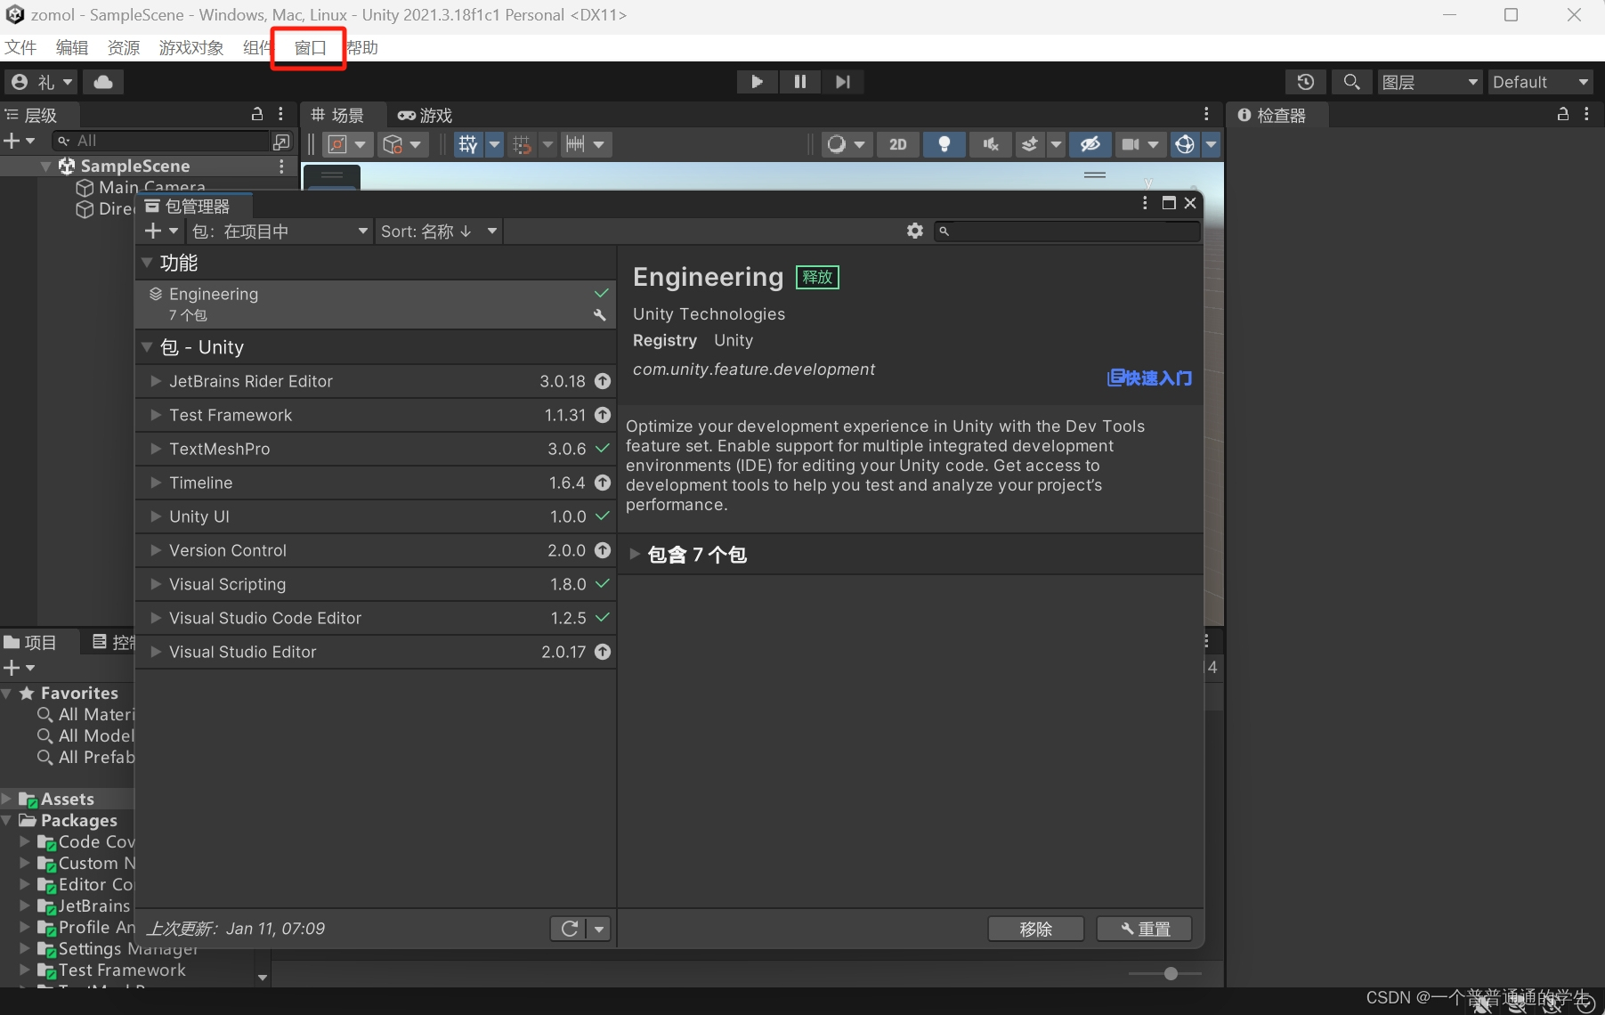Viewport: 1605px width, 1015px height.
Task: Open the 图层 layers dropdown
Action: pos(1430,82)
